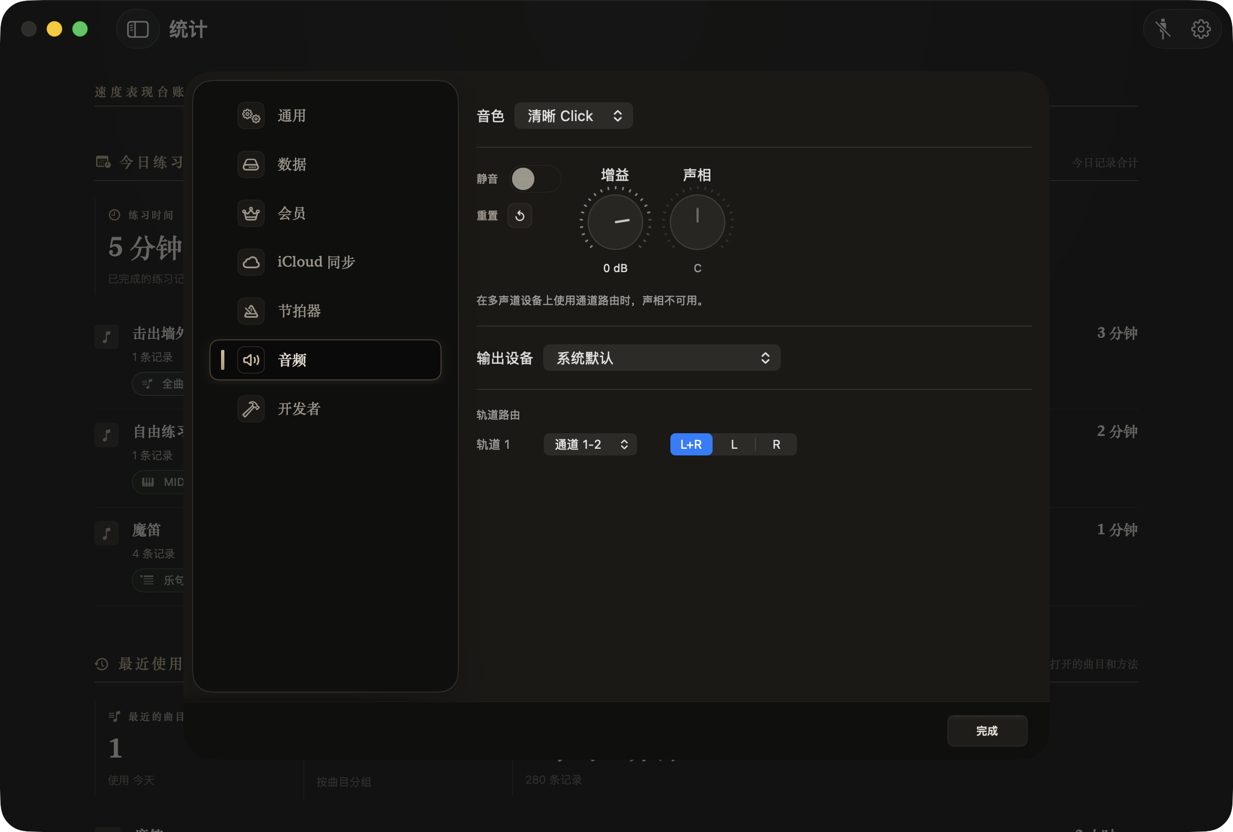Click the 音频 speaker icon
Image resolution: width=1233 pixels, height=832 pixels.
(x=251, y=360)
